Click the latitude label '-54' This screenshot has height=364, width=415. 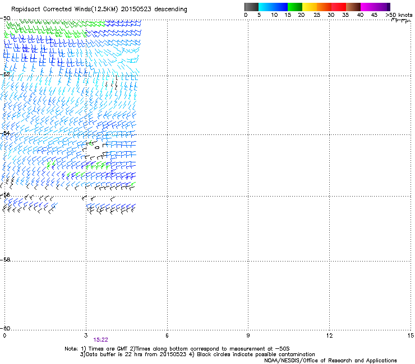coord(5,133)
